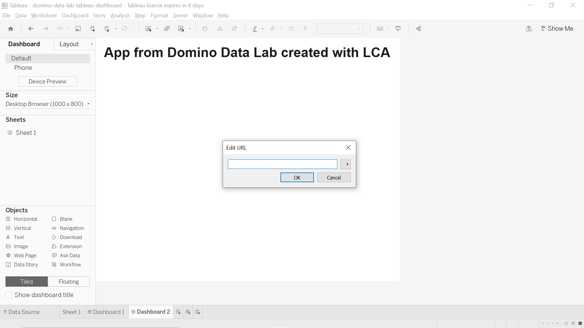Select Sheet 1 in Sheets list
This screenshot has height=328, width=584.
26,133
